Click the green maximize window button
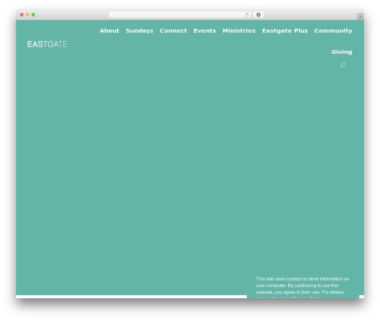 [33, 14]
